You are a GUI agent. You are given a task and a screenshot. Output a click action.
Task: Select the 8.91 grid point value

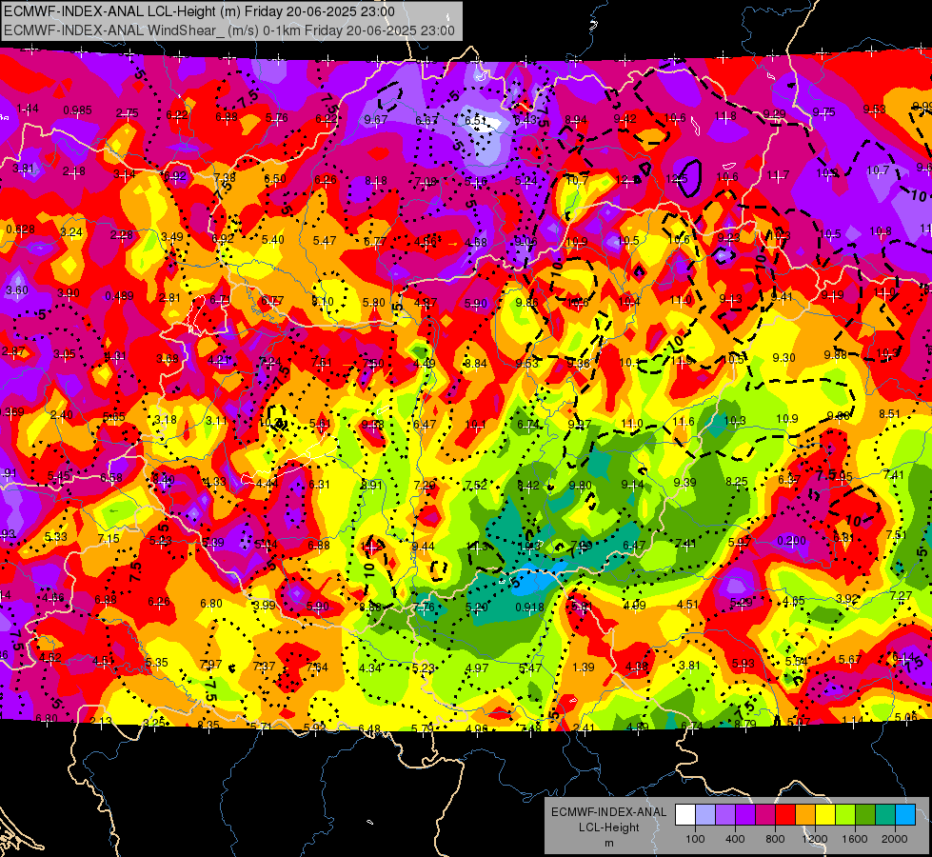[x=371, y=485]
